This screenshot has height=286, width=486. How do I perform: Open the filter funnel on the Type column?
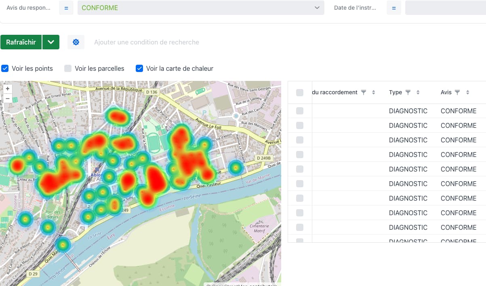coord(408,92)
